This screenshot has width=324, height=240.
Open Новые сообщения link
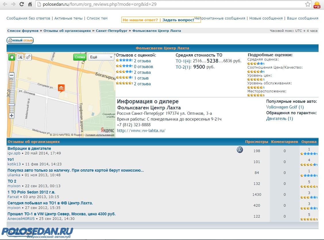pos(266,18)
